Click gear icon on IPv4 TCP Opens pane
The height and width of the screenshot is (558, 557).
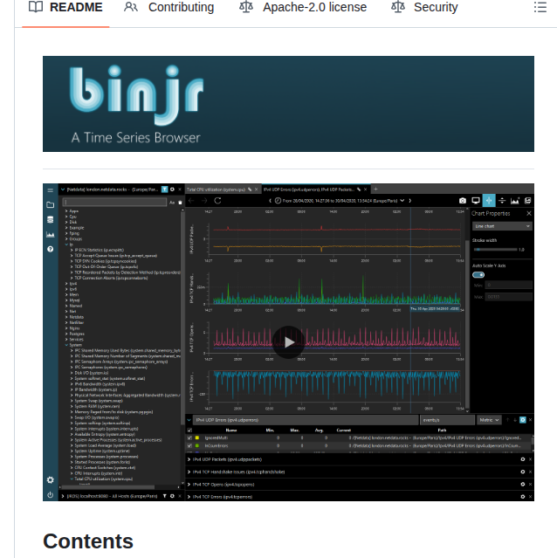tap(522, 485)
